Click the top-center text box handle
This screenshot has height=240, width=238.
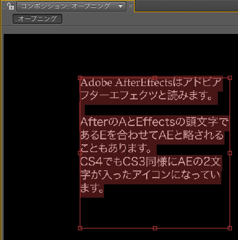pyautogui.click(x=155, y=78)
